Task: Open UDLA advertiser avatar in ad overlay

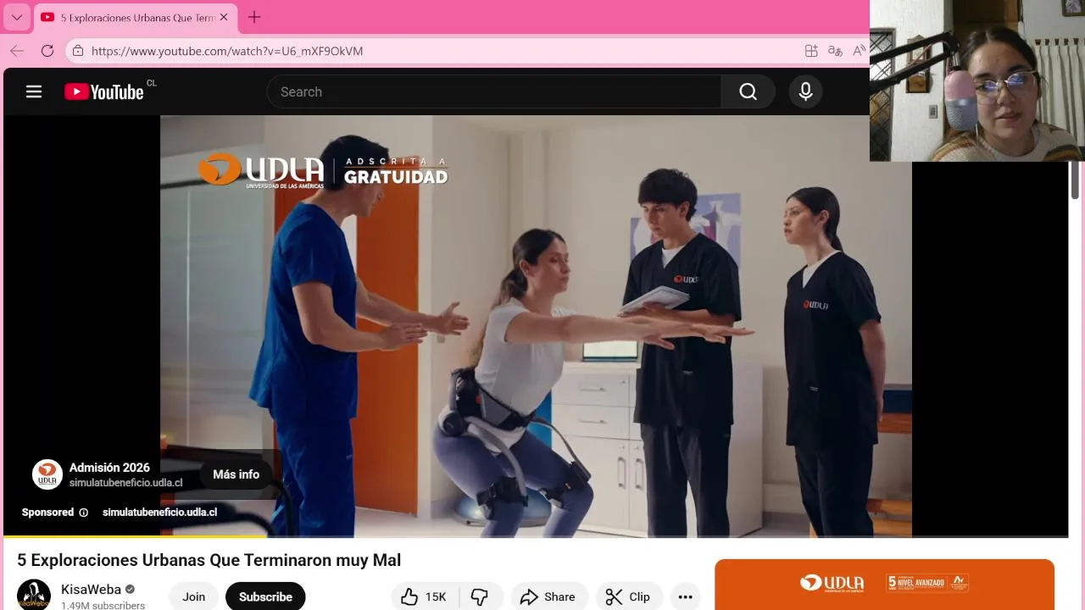Action: click(x=47, y=474)
